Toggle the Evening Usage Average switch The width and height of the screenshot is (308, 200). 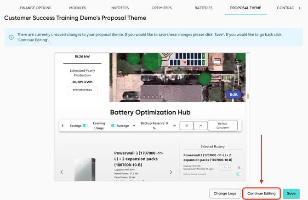point(114,126)
